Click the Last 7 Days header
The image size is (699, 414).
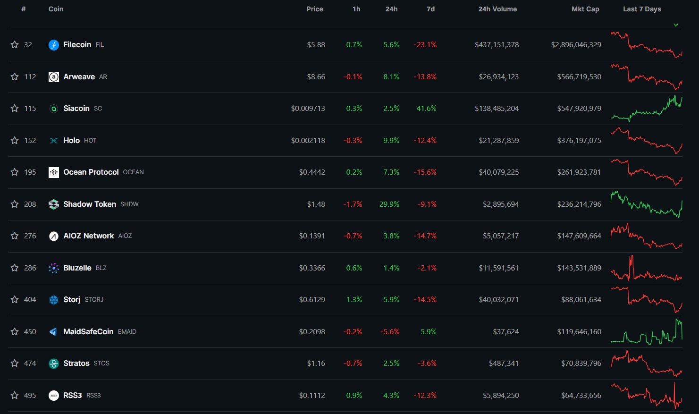[x=642, y=9]
